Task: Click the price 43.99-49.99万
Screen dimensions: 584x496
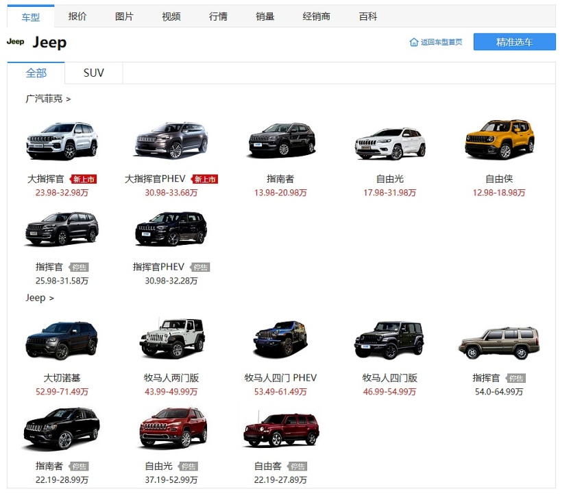Action: click(171, 392)
